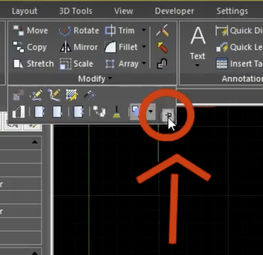Open the Developer ribbon tab
263x255 pixels.
tap(175, 11)
